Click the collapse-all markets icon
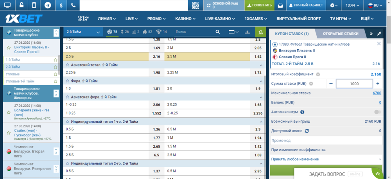 (247, 32)
